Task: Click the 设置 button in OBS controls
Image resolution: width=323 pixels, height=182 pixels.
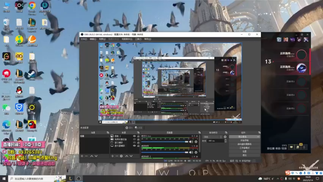Action: [x=244, y=151]
